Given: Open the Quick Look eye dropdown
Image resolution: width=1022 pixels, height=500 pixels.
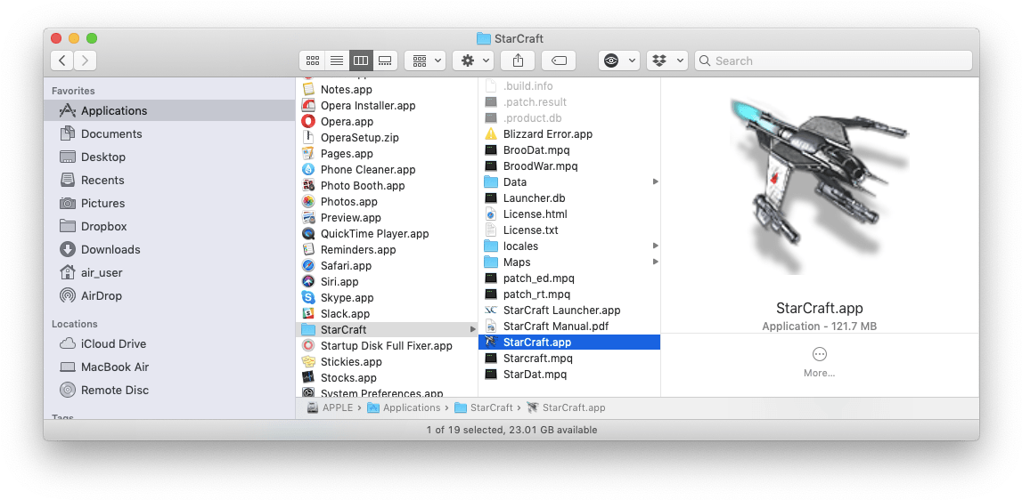Looking at the screenshot, I should (x=619, y=60).
